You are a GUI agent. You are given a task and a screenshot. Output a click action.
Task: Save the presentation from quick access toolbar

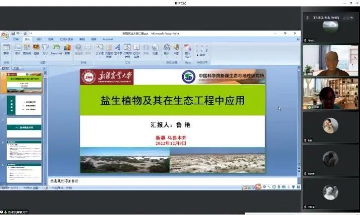tap(13, 33)
